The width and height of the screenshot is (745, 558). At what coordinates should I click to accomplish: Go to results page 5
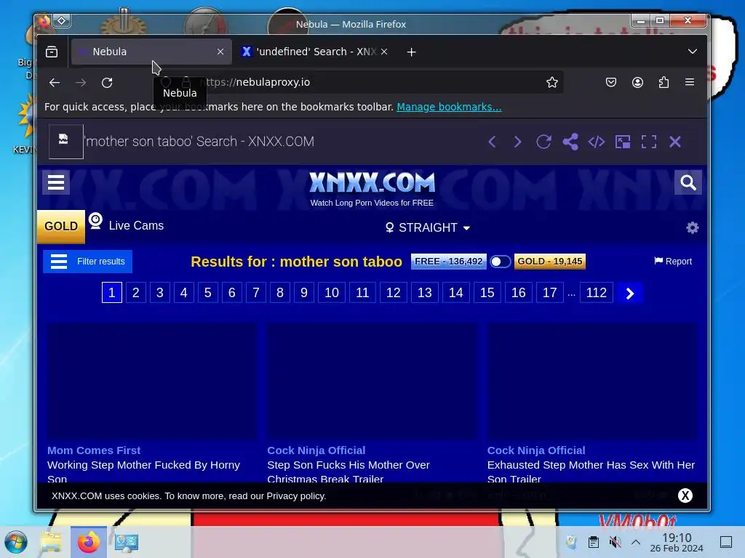pos(207,293)
